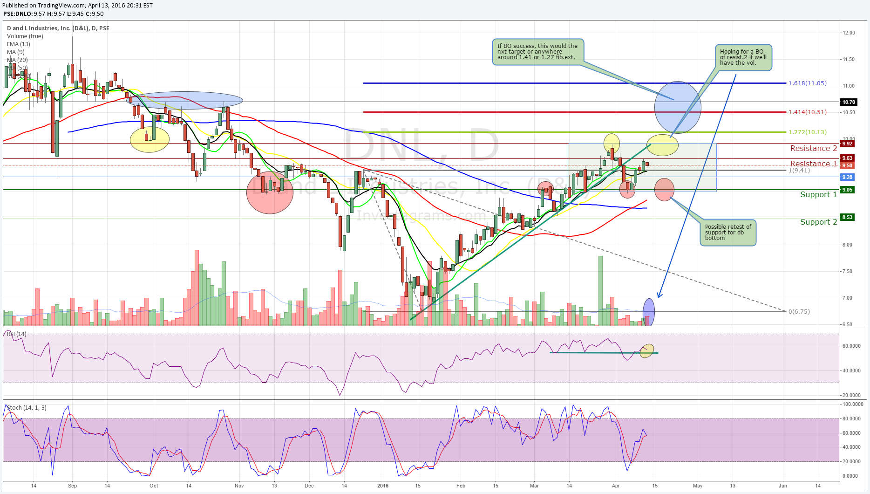Click the '2016' date axis label
870x494 pixels.
point(383,486)
